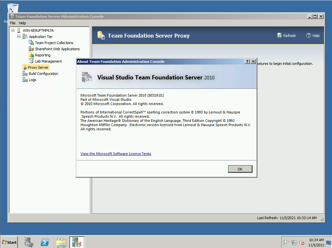Viewport: 332px width, 248px height.
Task: Select Reporting in the tree
Action: [x=43, y=55]
